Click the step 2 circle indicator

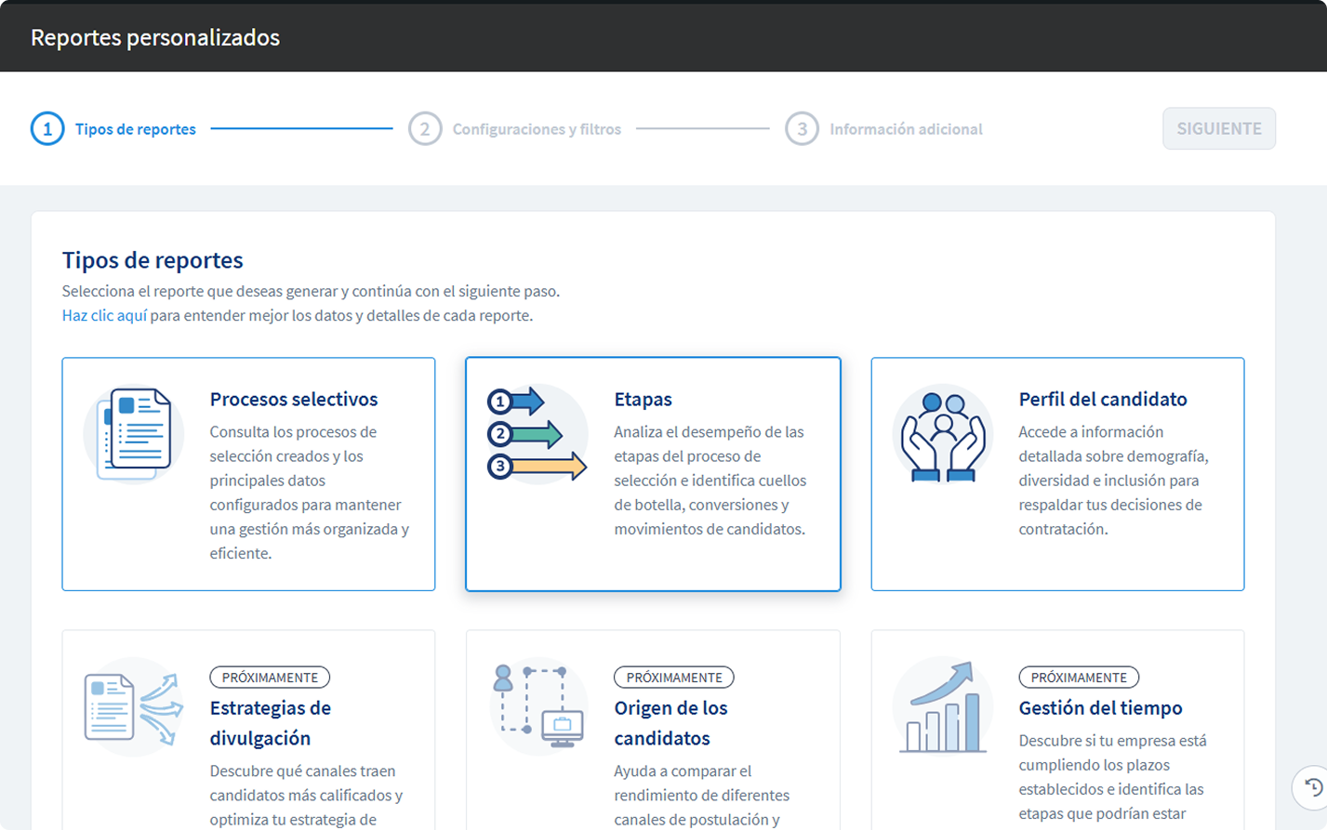pyautogui.click(x=425, y=129)
